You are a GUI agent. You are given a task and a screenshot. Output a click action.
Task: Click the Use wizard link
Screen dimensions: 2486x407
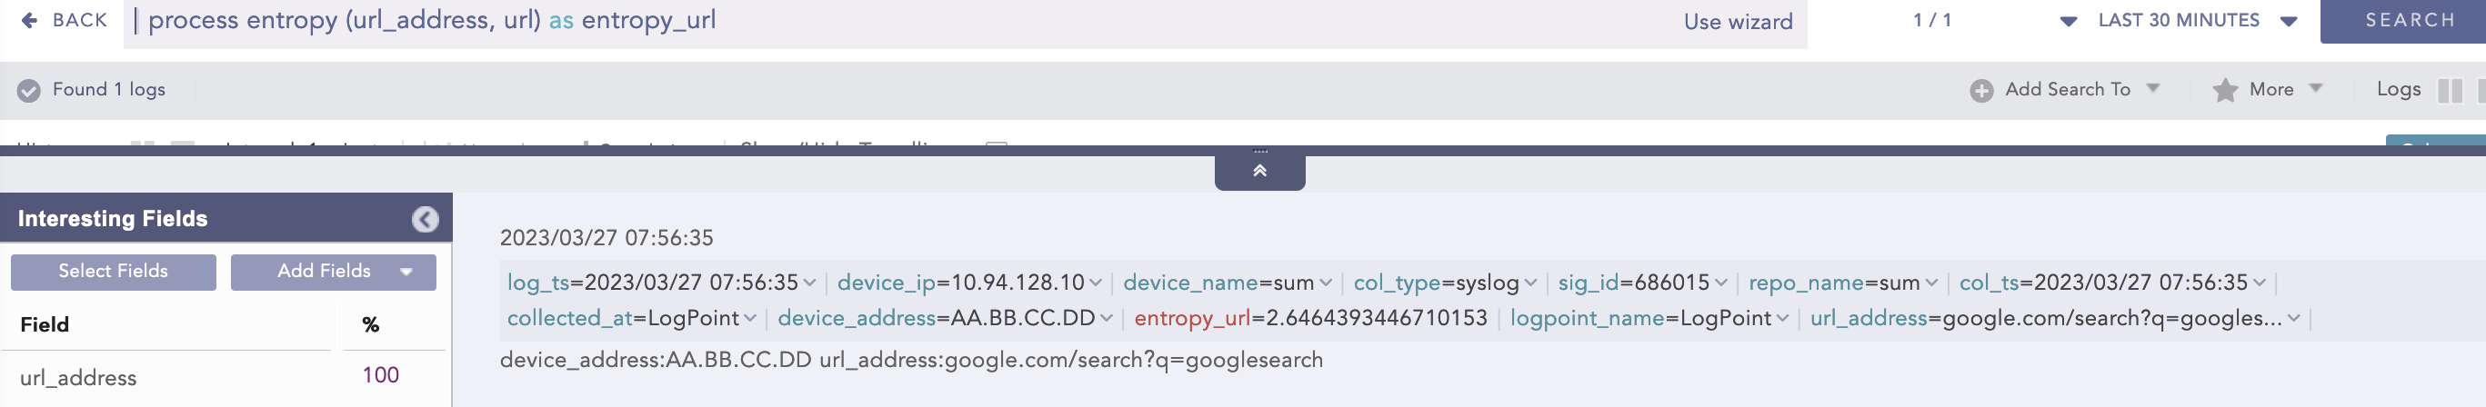[x=1737, y=21]
